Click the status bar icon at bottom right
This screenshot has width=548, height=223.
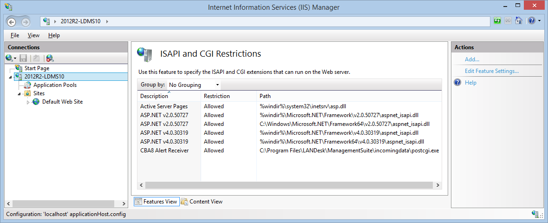click(535, 214)
